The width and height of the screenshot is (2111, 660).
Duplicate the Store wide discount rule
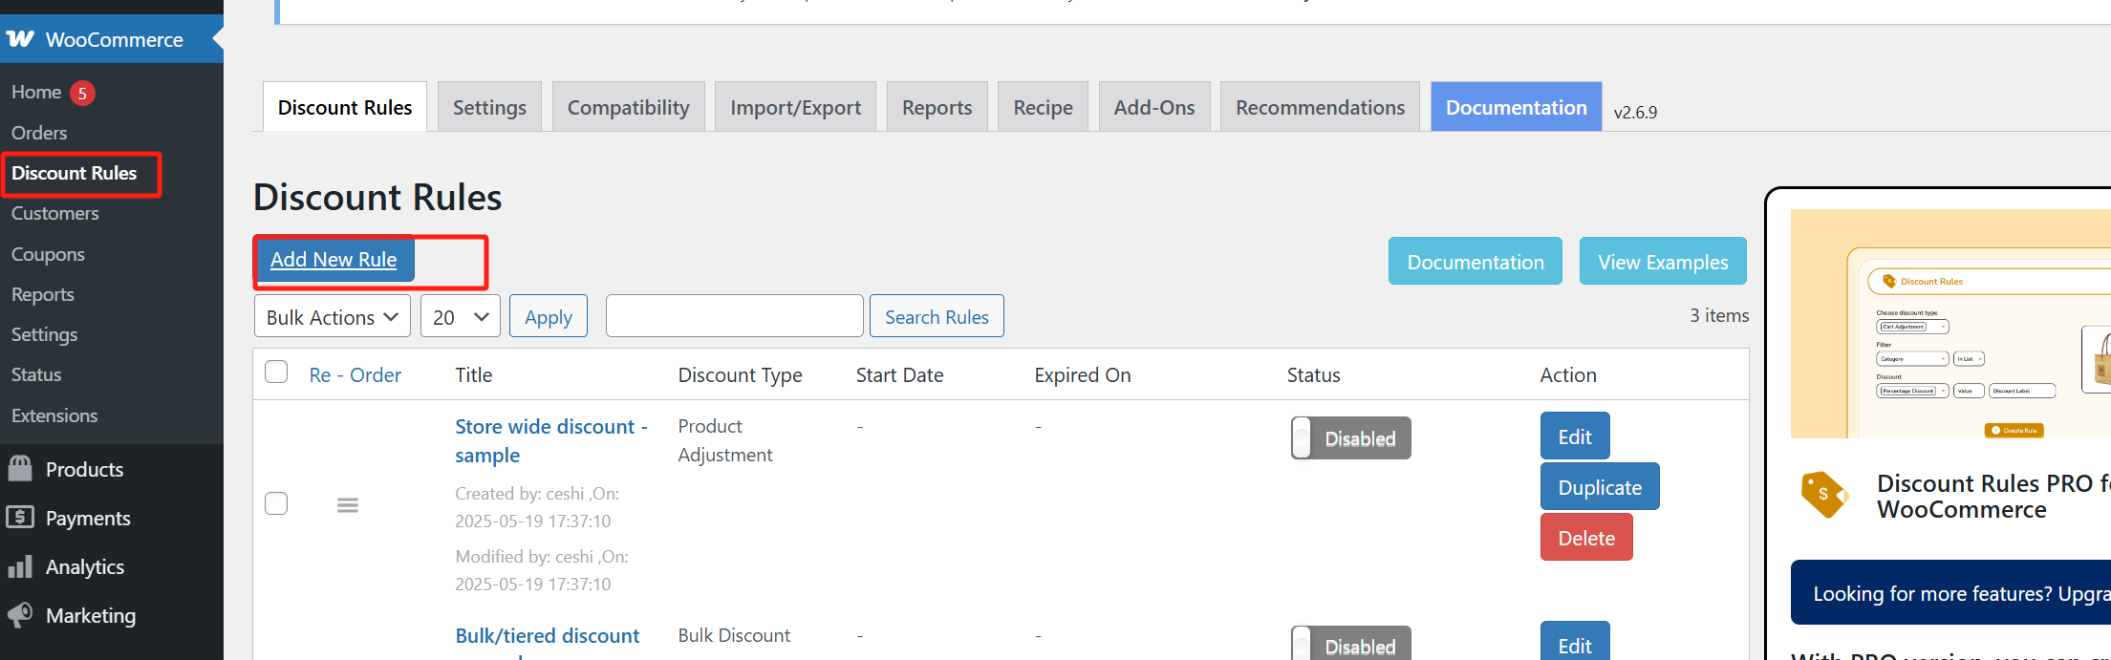1600,487
